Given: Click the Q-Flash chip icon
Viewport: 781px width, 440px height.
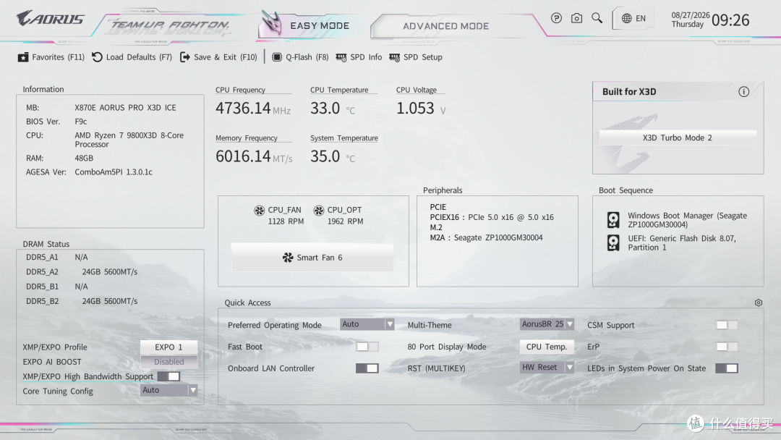Looking at the screenshot, I should pos(277,57).
